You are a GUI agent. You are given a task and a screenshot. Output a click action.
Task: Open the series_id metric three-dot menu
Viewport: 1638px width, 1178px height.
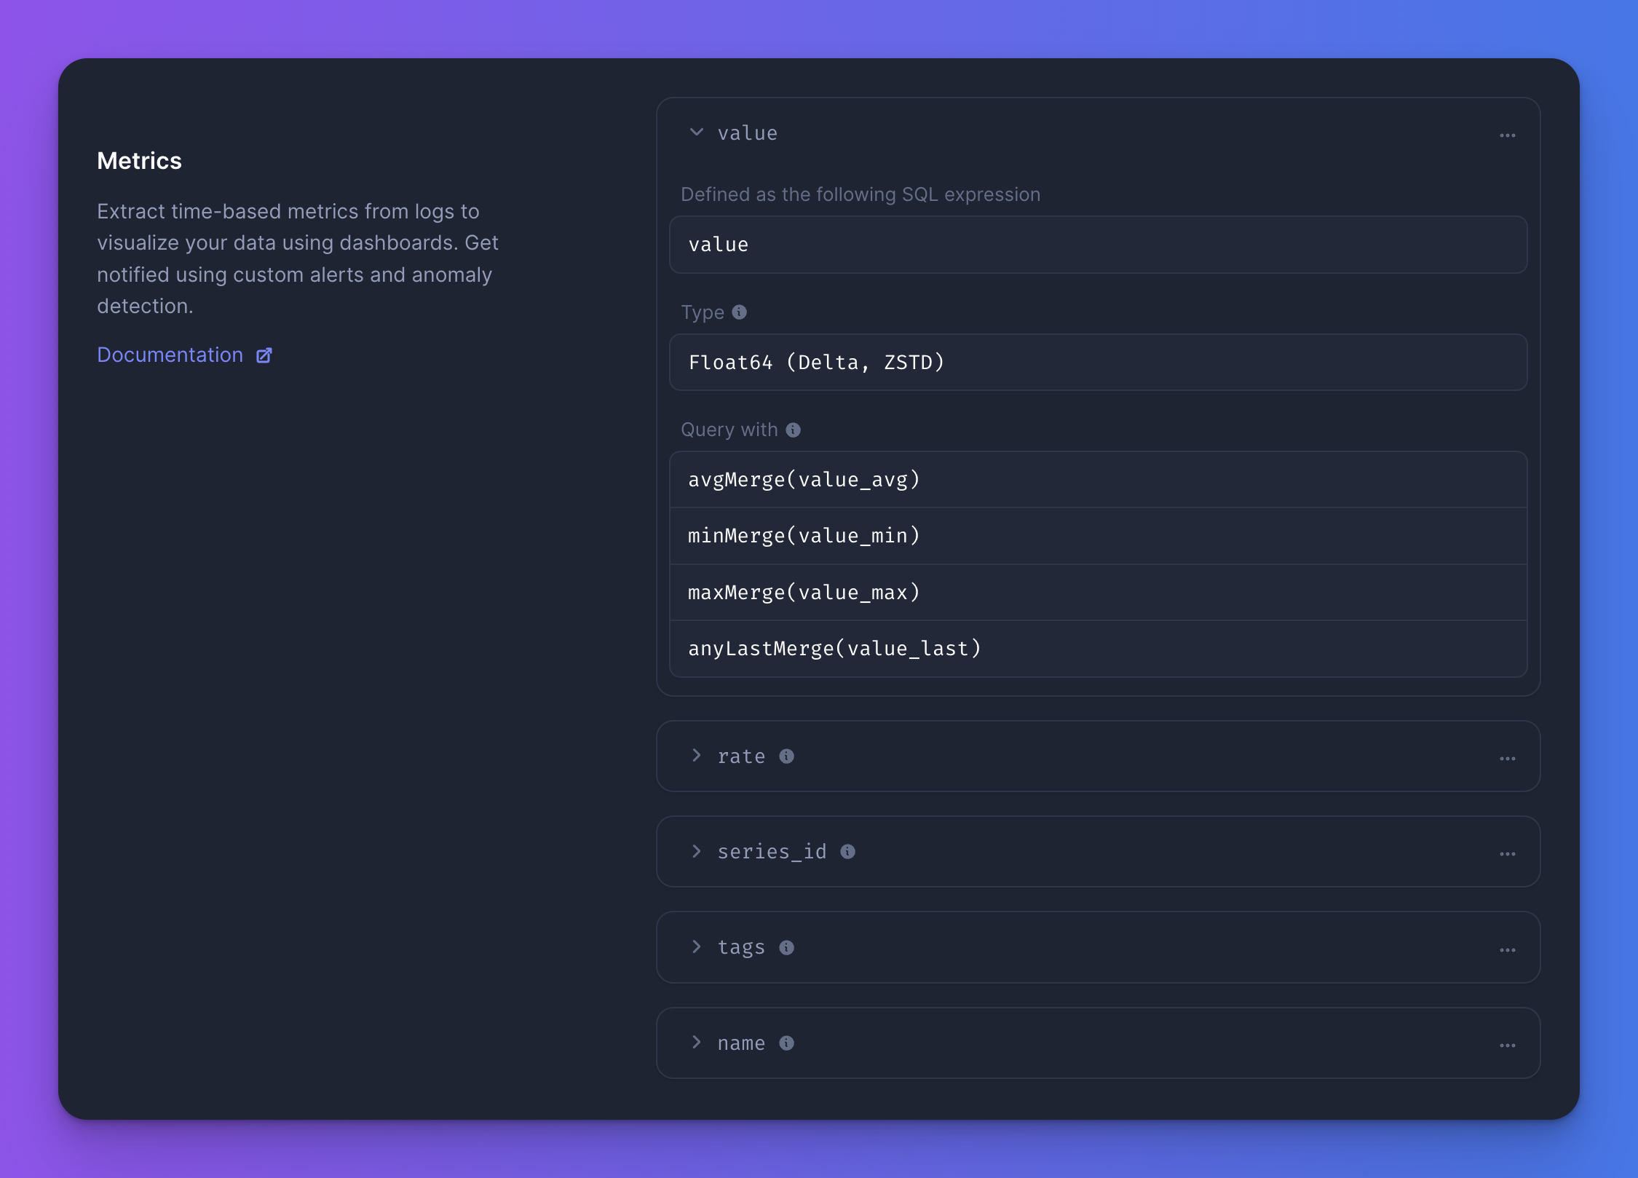tap(1507, 854)
